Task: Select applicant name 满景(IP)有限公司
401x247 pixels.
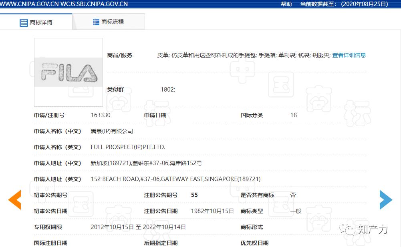Action: (x=112, y=131)
